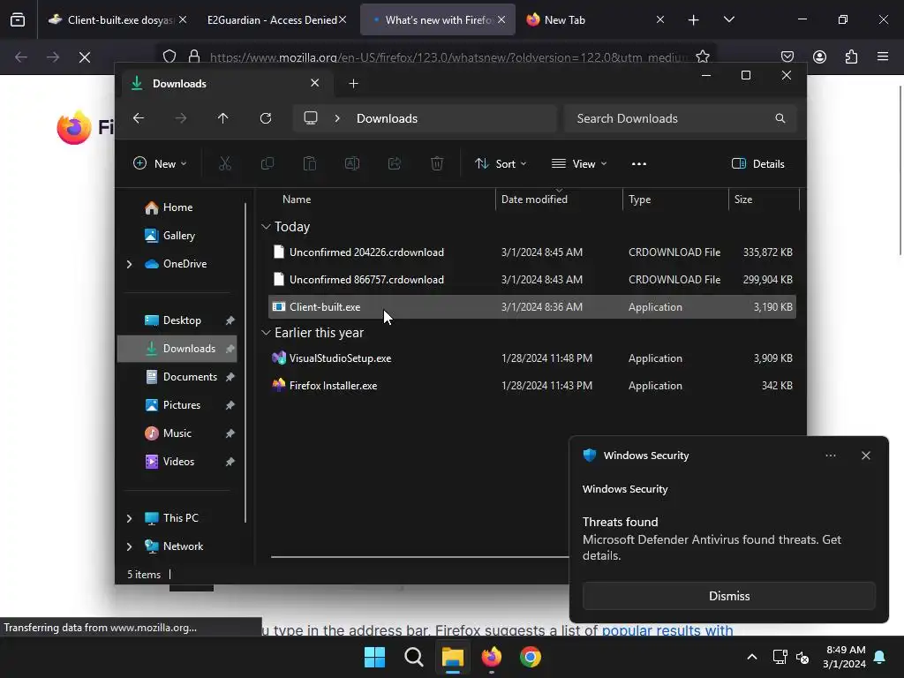This screenshot has width=904, height=678.
Task: Open Firefox Pocket save icon
Action: tap(787, 56)
